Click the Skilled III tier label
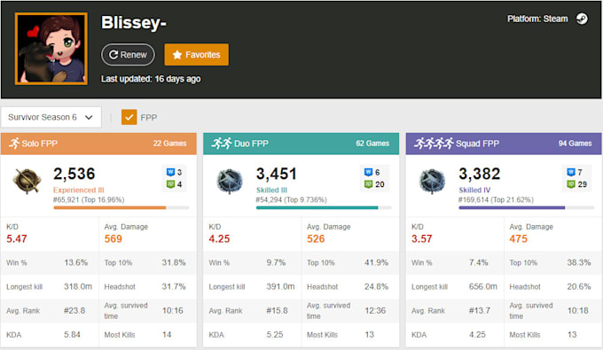Image resolution: width=603 pixels, height=350 pixels. click(272, 191)
